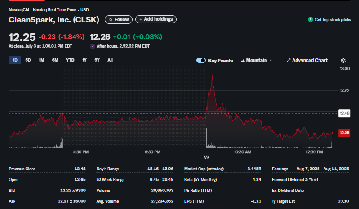Click the Previous Close label
Screen dimensions: 359x209
point(22,169)
